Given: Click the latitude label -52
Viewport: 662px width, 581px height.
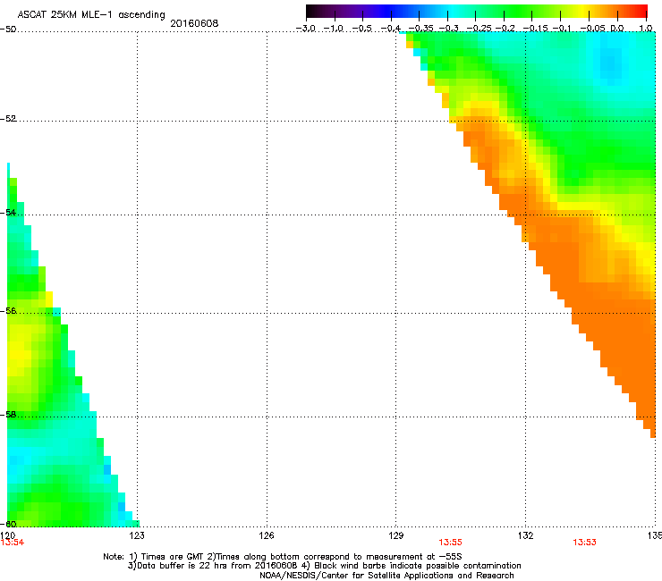Looking at the screenshot, I should (8, 119).
